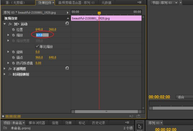Screen dimensions: 193x131
Task: Toggle animation stopwatch for 缩放
Action: tap(13, 35)
